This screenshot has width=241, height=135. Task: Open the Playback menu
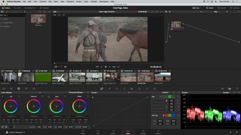70,1
